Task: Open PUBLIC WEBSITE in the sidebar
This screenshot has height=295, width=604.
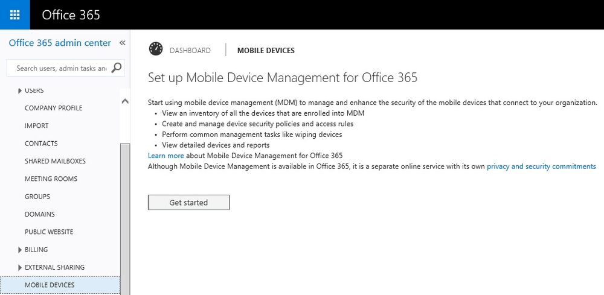Action: pos(49,232)
